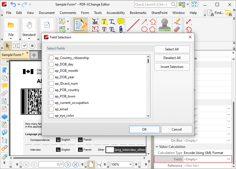Open the Comments side panel icon
The width and height of the screenshot is (236, 169).
pyautogui.click(x=4, y=85)
